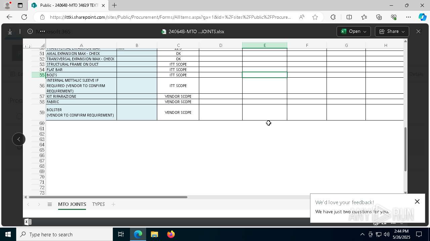Click next sheet navigation arrow
The height and width of the screenshot is (241, 430).
39,204
